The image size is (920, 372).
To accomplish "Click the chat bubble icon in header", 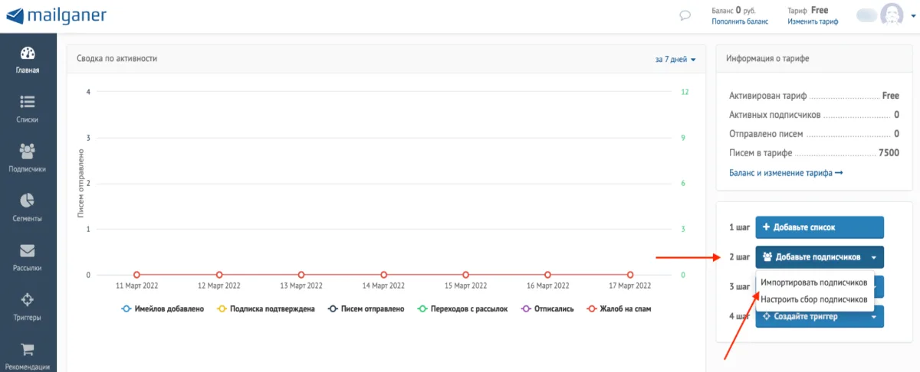I will [664, 15].
